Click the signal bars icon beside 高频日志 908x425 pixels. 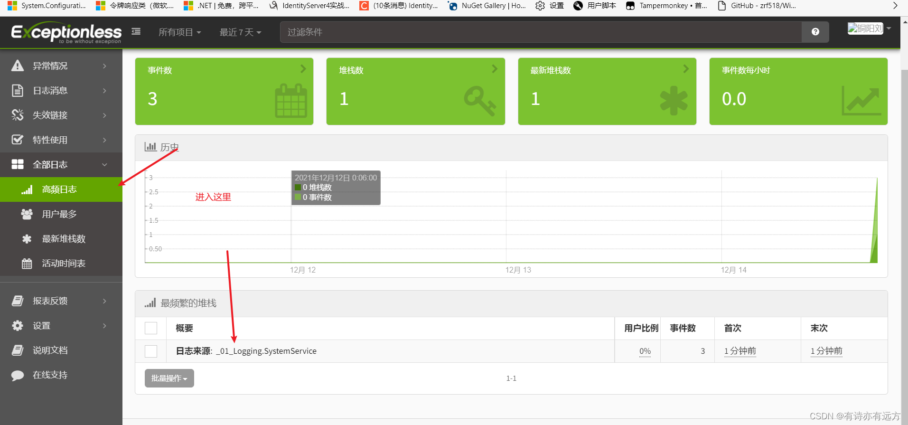[27, 189]
